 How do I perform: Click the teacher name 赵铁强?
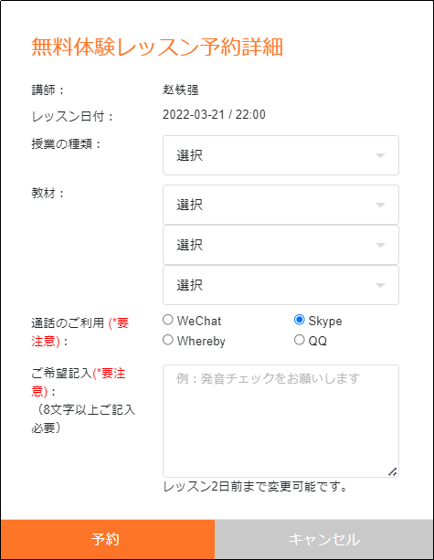click(x=180, y=90)
